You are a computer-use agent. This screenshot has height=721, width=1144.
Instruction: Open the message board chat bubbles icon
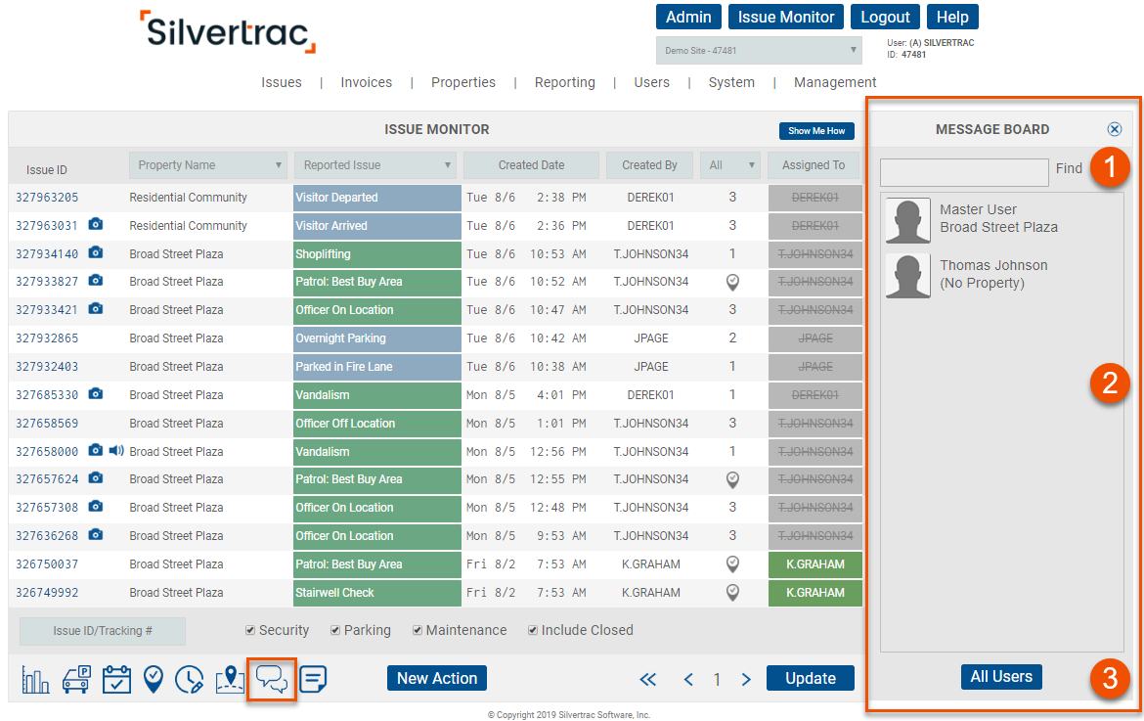[x=272, y=679]
